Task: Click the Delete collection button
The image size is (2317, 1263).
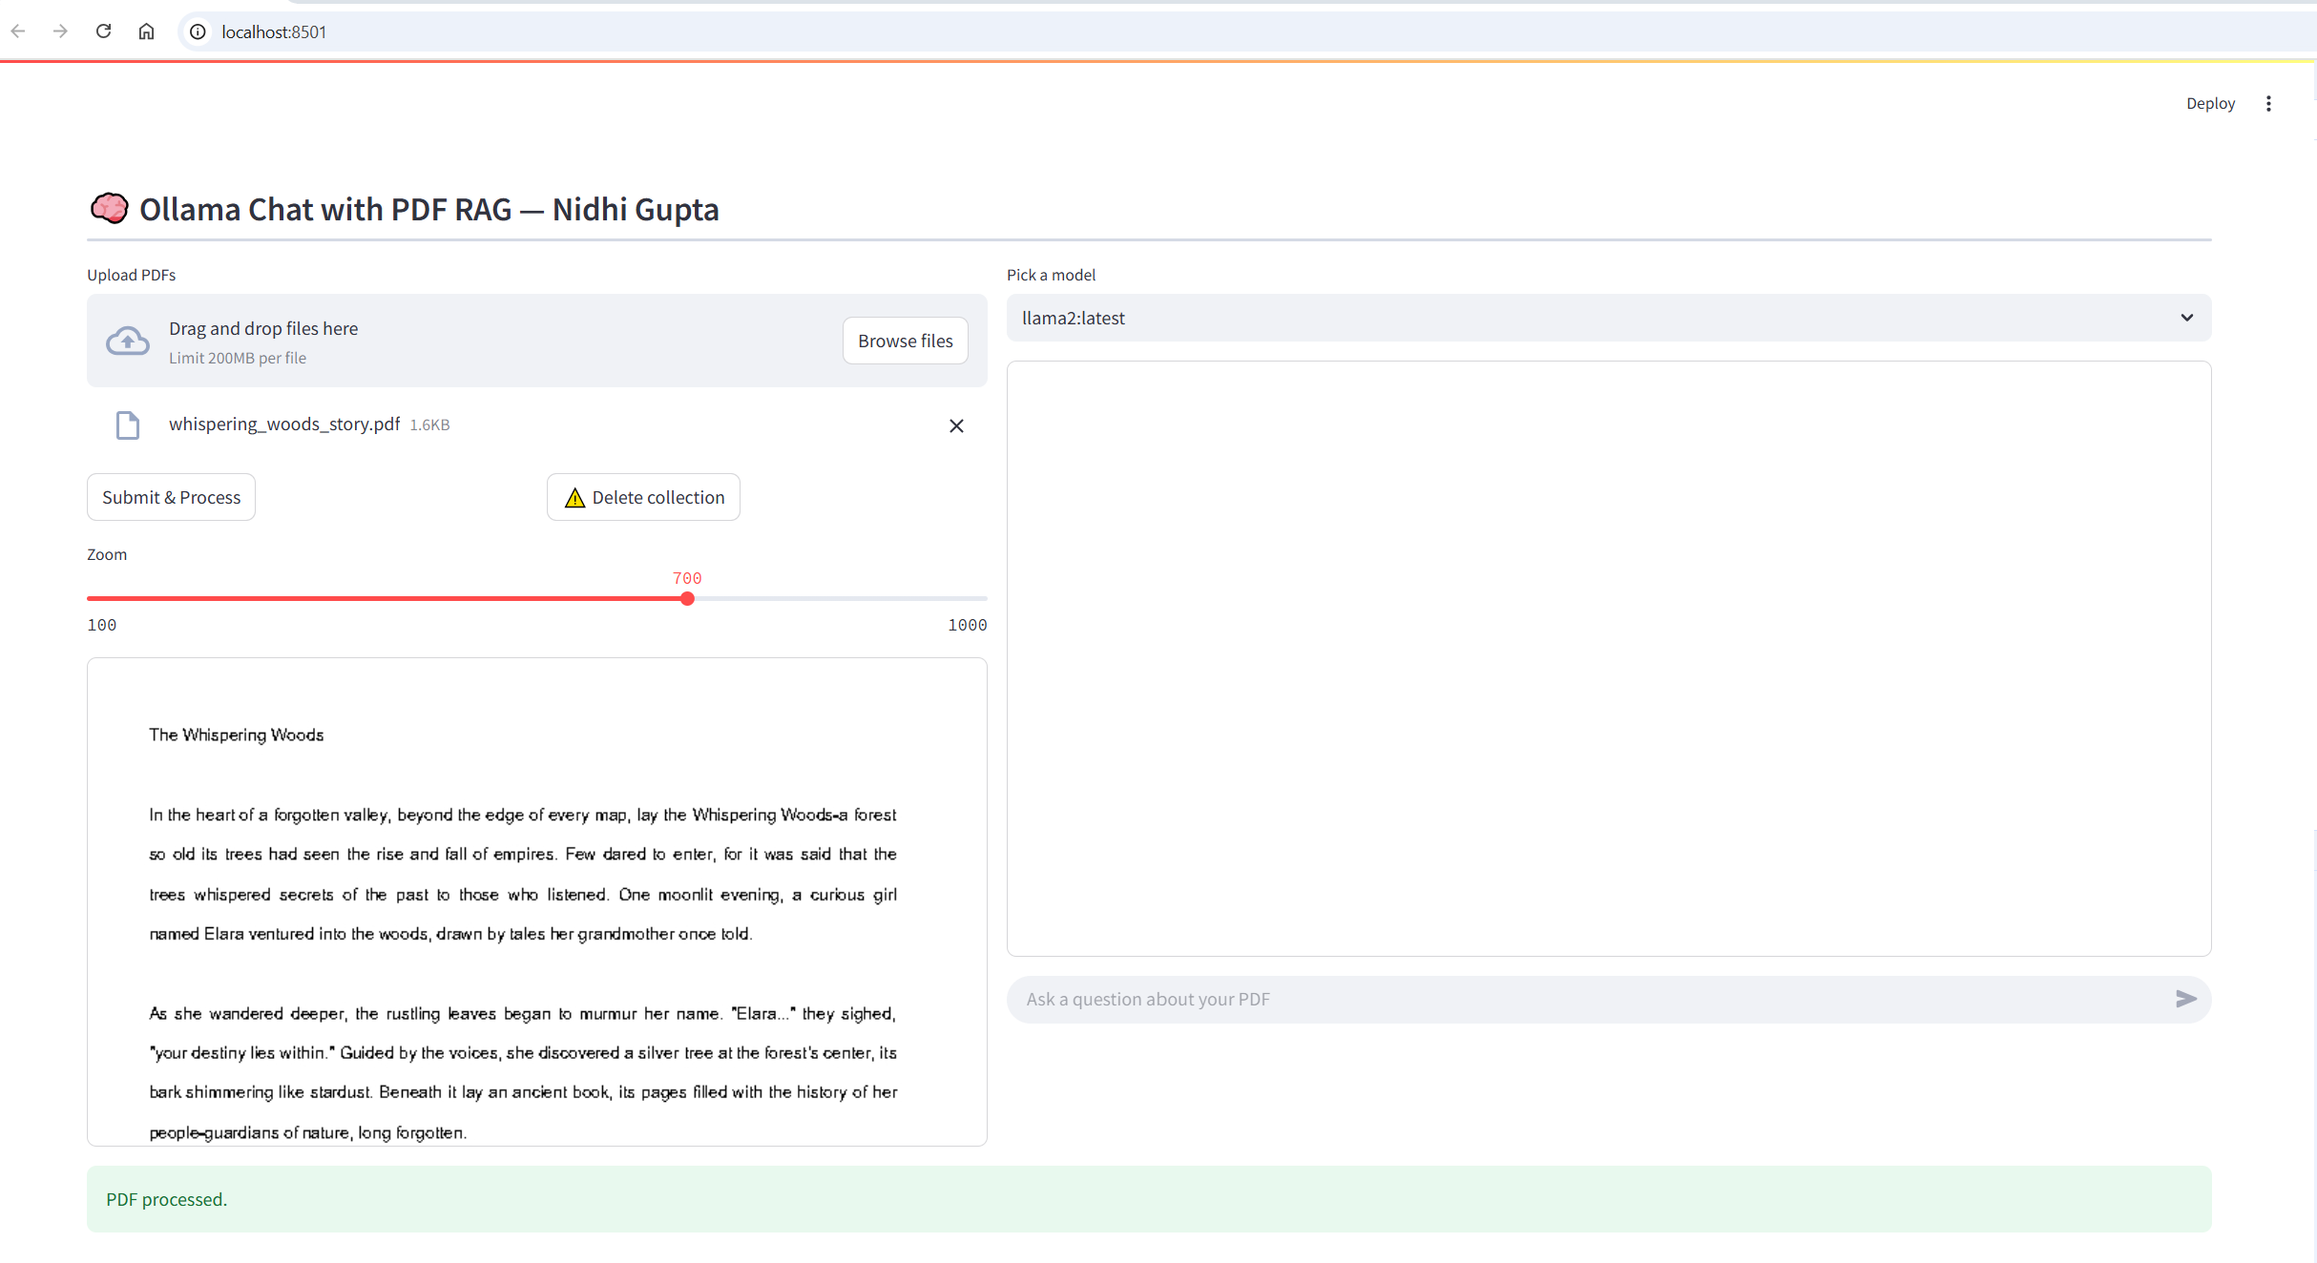Action: pos(643,497)
